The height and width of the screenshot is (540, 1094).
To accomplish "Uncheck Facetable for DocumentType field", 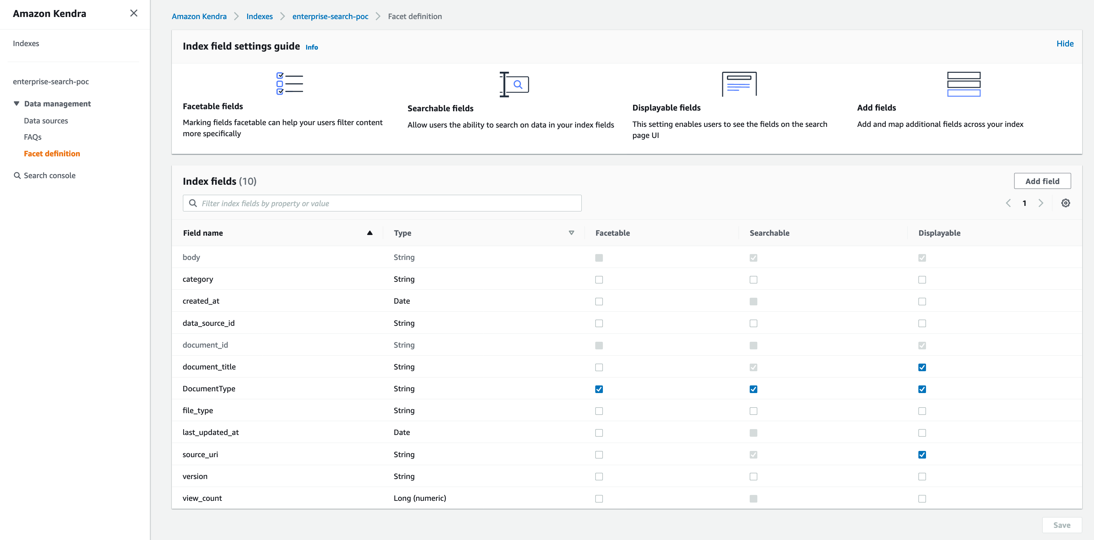I will (599, 389).
